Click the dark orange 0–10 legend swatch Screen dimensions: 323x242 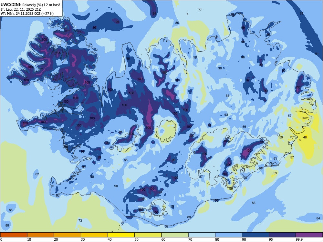pyautogui.click(x=14, y=235)
